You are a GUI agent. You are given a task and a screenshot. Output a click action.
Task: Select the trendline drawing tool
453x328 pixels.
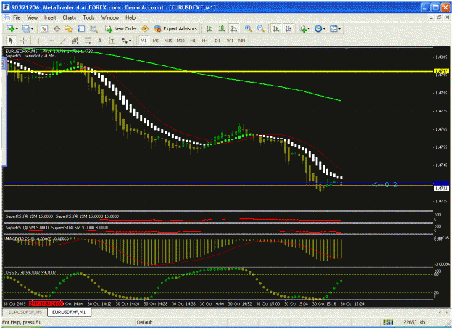(x=63, y=41)
